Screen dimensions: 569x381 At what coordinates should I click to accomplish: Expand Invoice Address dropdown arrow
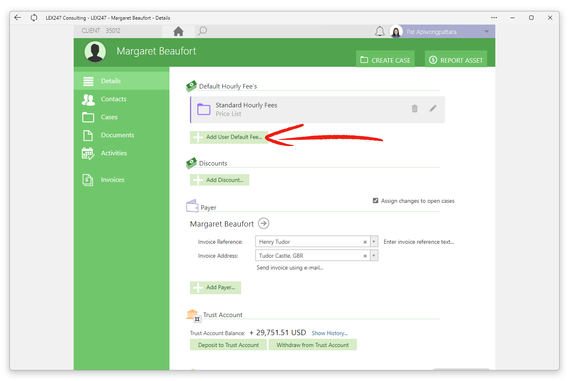click(374, 256)
